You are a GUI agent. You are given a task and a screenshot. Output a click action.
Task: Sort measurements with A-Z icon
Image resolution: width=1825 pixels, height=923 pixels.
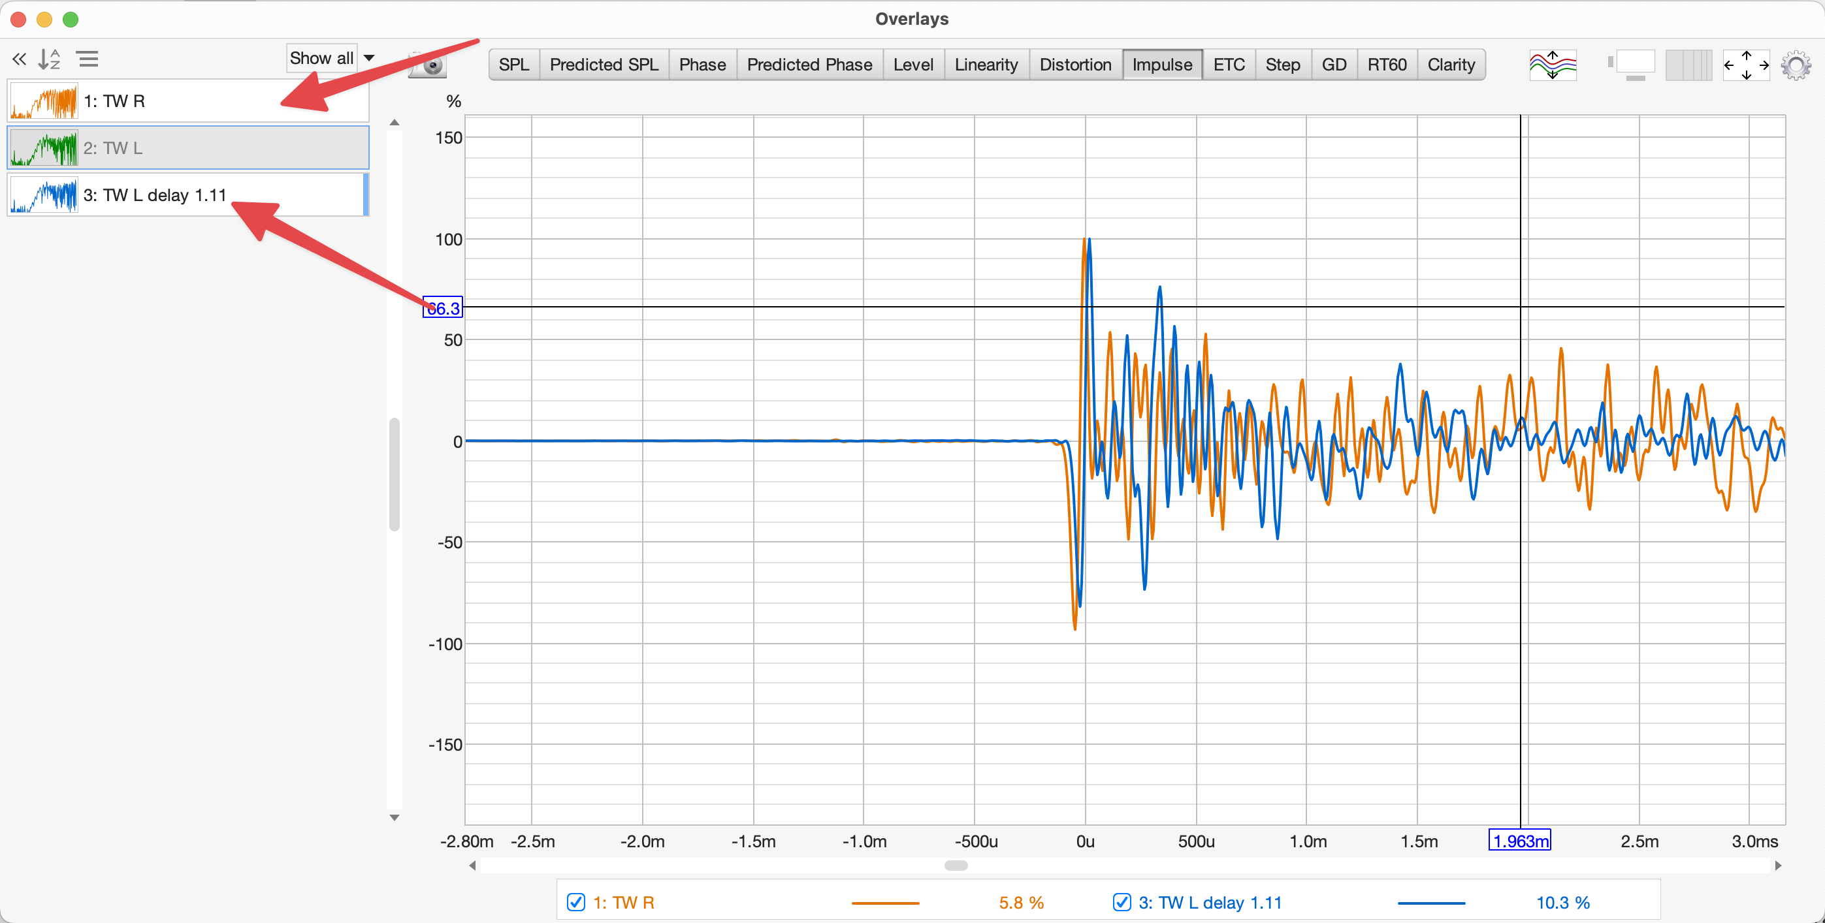pyautogui.click(x=49, y=59)
